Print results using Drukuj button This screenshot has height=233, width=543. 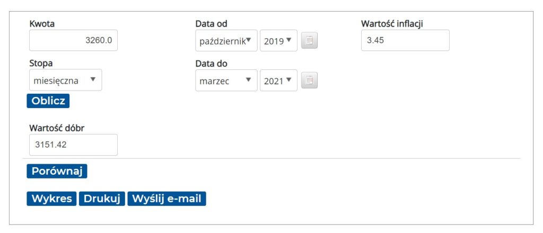[102, 199]
